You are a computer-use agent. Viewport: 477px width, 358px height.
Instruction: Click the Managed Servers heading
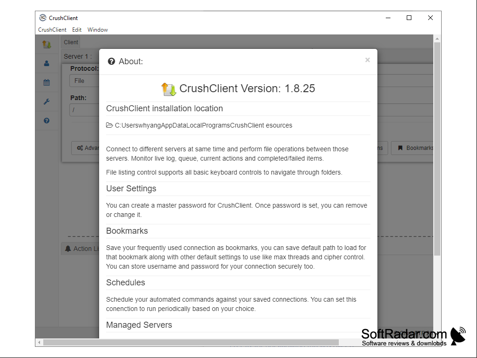[x=139, y=325]
